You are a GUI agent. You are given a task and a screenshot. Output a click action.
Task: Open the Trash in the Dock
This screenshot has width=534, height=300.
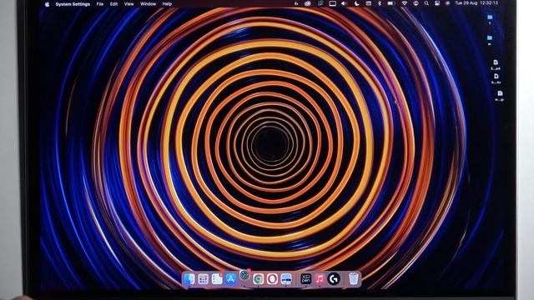click(x=354, y=279)
